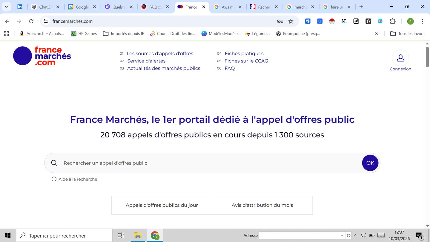Image resolution: width=430 pixels, height=242 pixels.
Task: Click the page vertical scrollbar thumb
Action: [x=427, y=57]
